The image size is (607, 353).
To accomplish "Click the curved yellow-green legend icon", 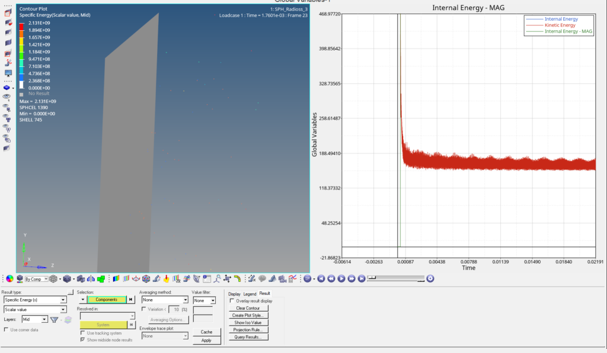I will click(x=237, y=279).
